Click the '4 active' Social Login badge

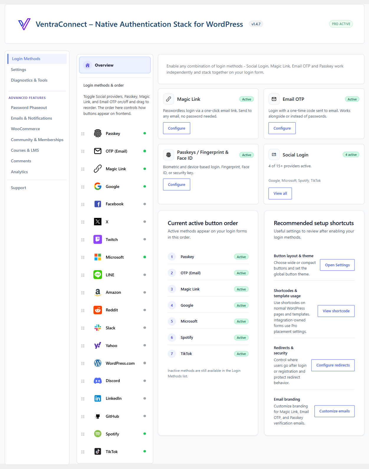coord(351,155)
